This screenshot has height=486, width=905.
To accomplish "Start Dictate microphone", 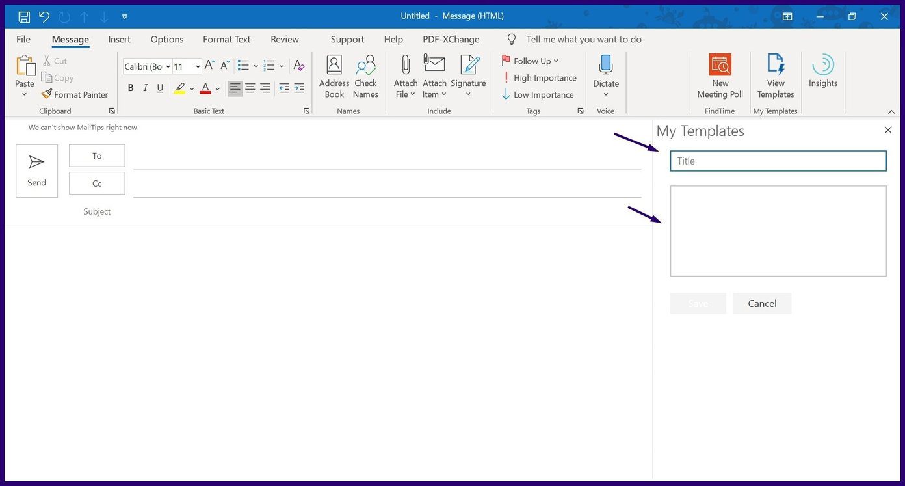I will (606, 77).
